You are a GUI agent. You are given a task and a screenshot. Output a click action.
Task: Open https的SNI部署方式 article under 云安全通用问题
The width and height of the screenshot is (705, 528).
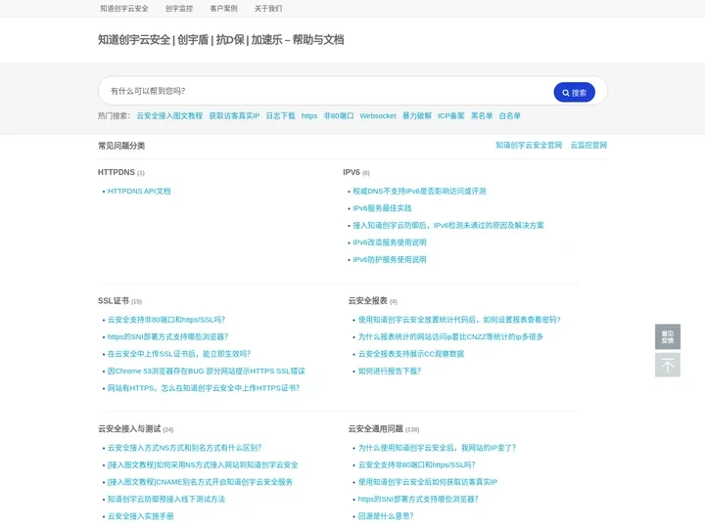(418, 499)
